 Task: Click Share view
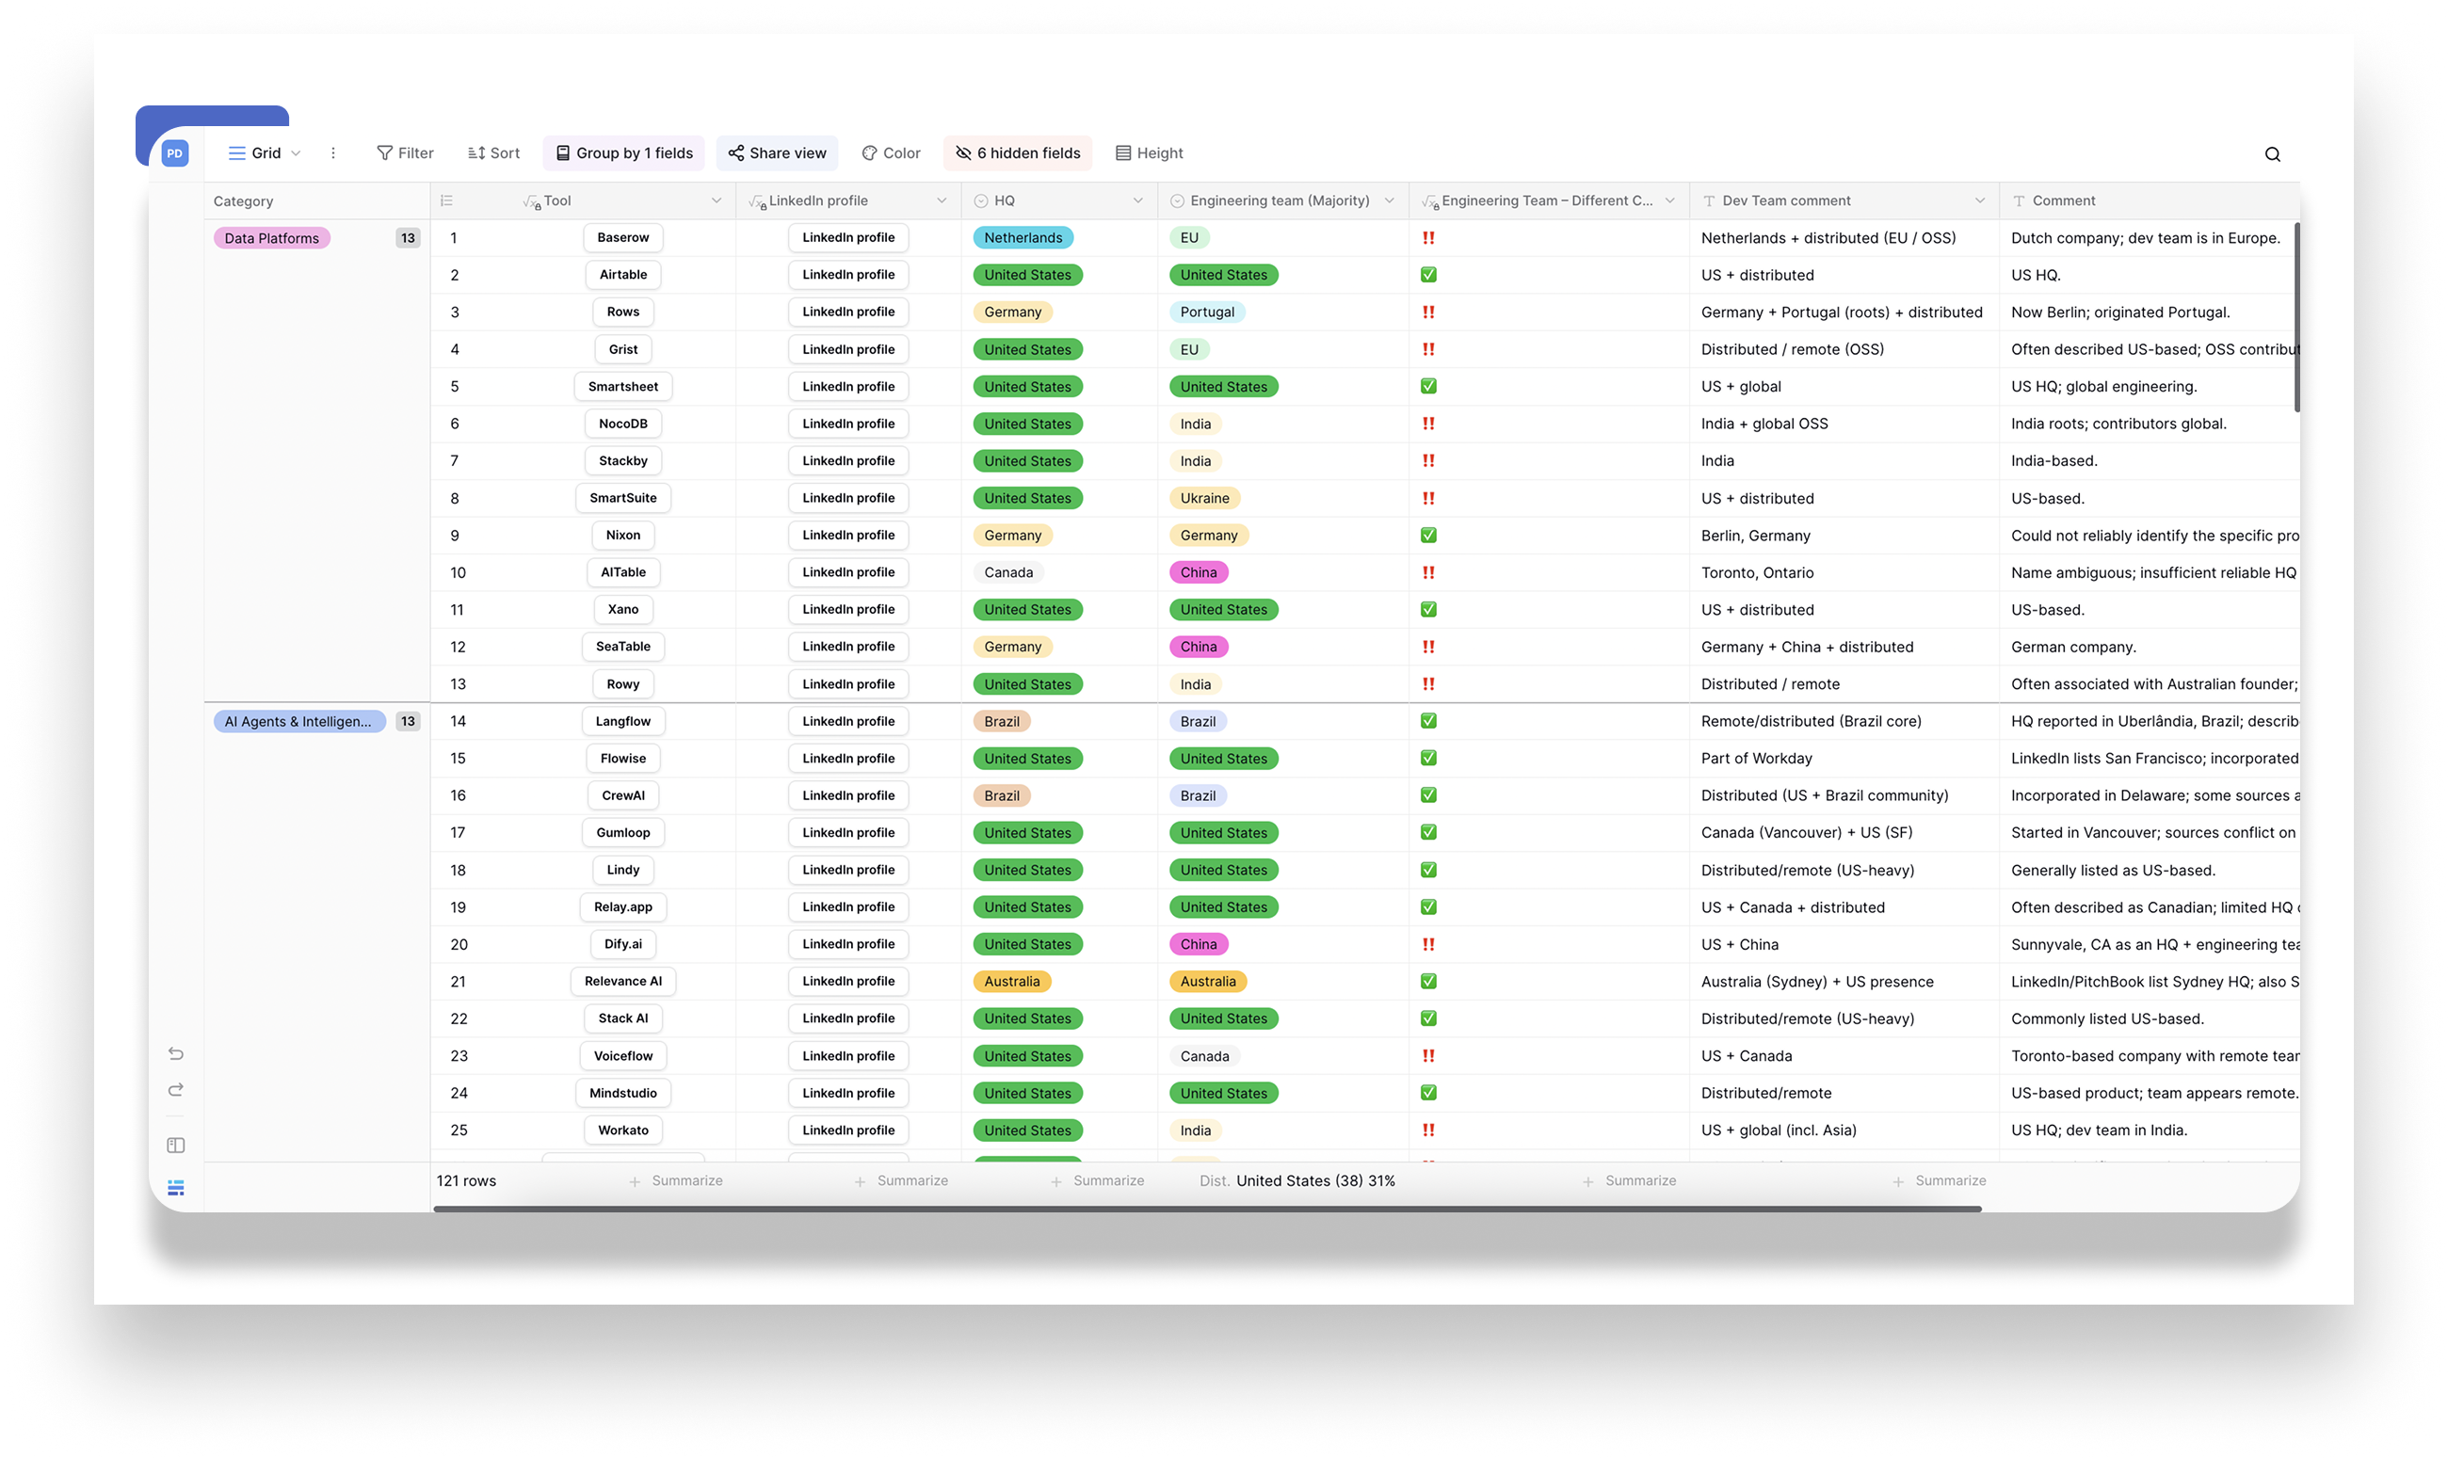777,153
